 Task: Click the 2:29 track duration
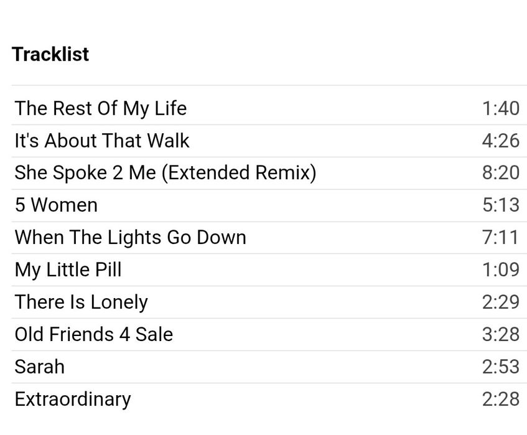[x=500, y=302]
